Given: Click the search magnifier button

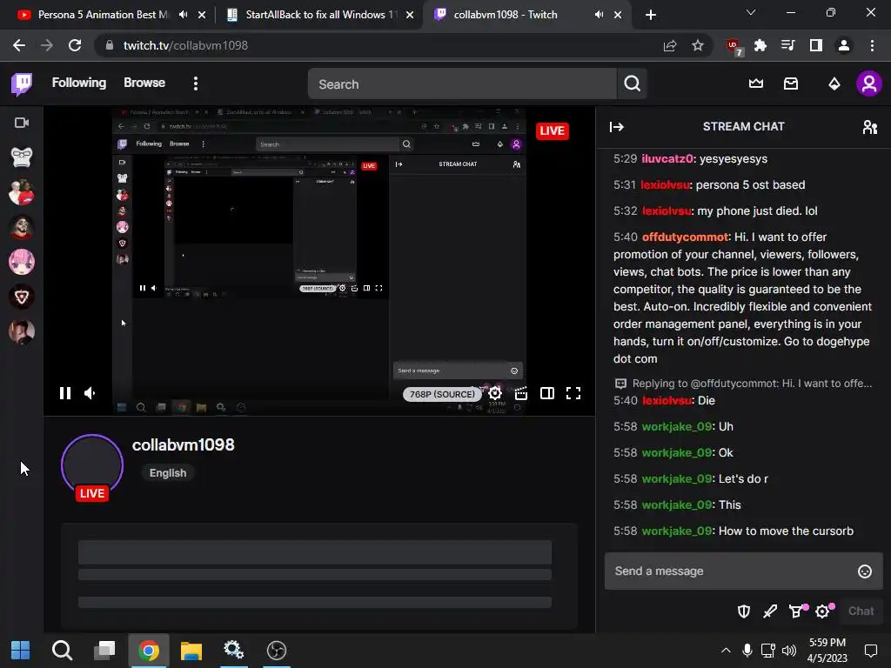Looking at the screenshot, I should point(632,84).
